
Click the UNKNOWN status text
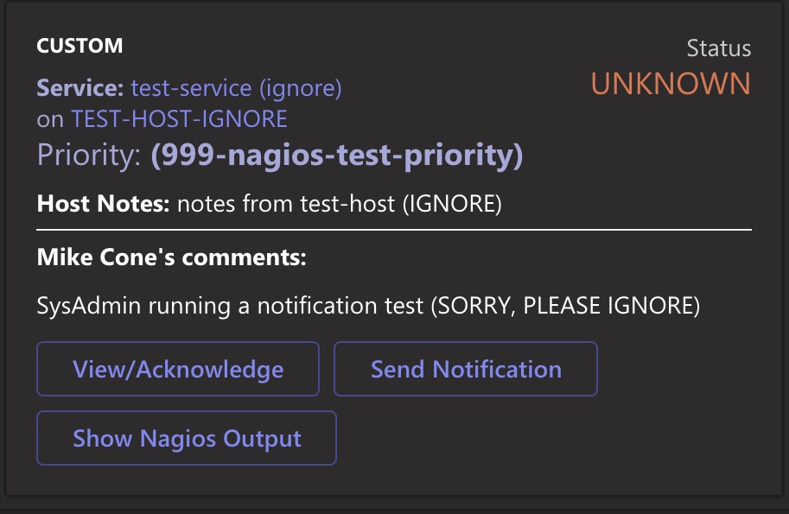click(671, 84)
